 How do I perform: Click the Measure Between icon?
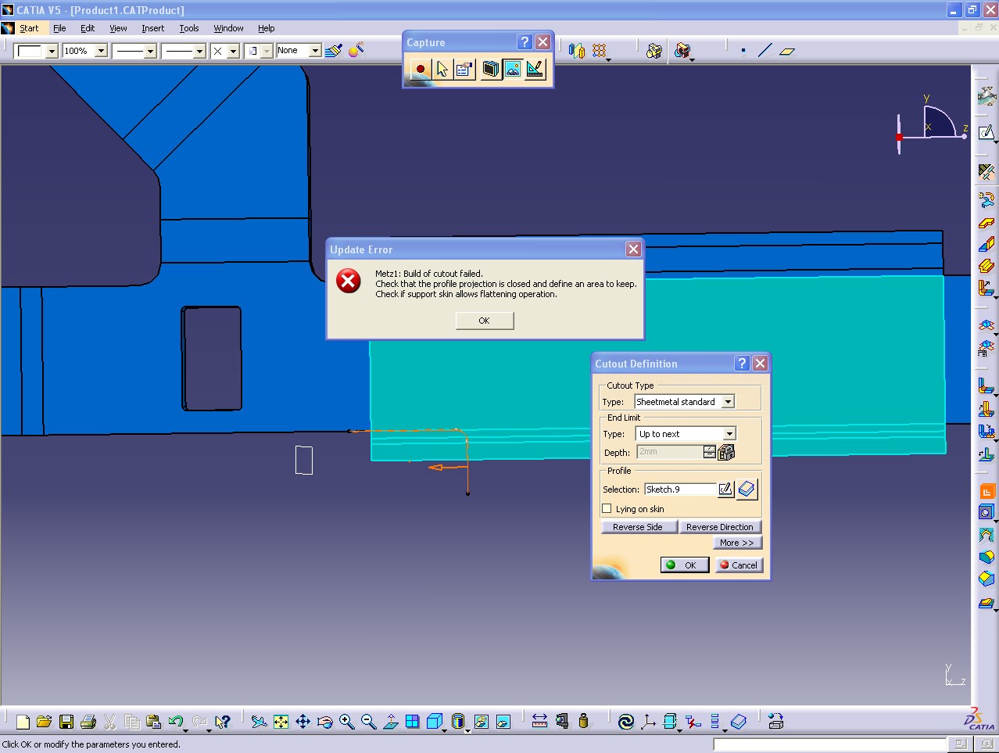point(539,722)
